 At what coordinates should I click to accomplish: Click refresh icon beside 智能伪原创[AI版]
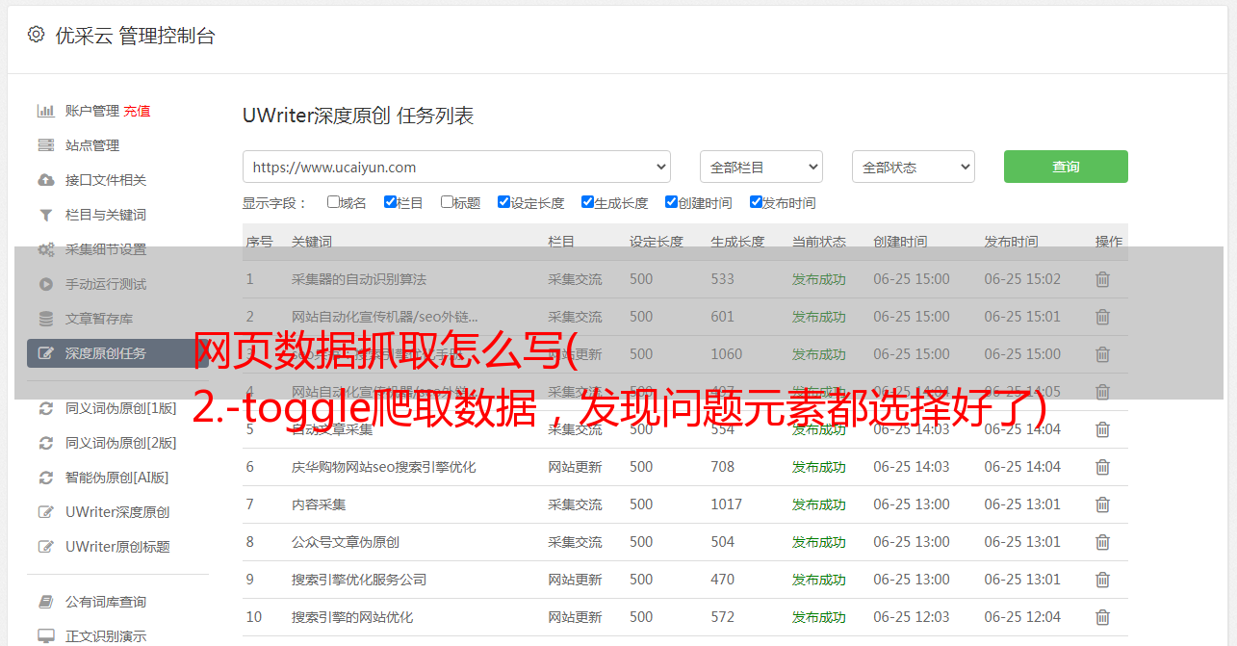(x=45, y=478)
